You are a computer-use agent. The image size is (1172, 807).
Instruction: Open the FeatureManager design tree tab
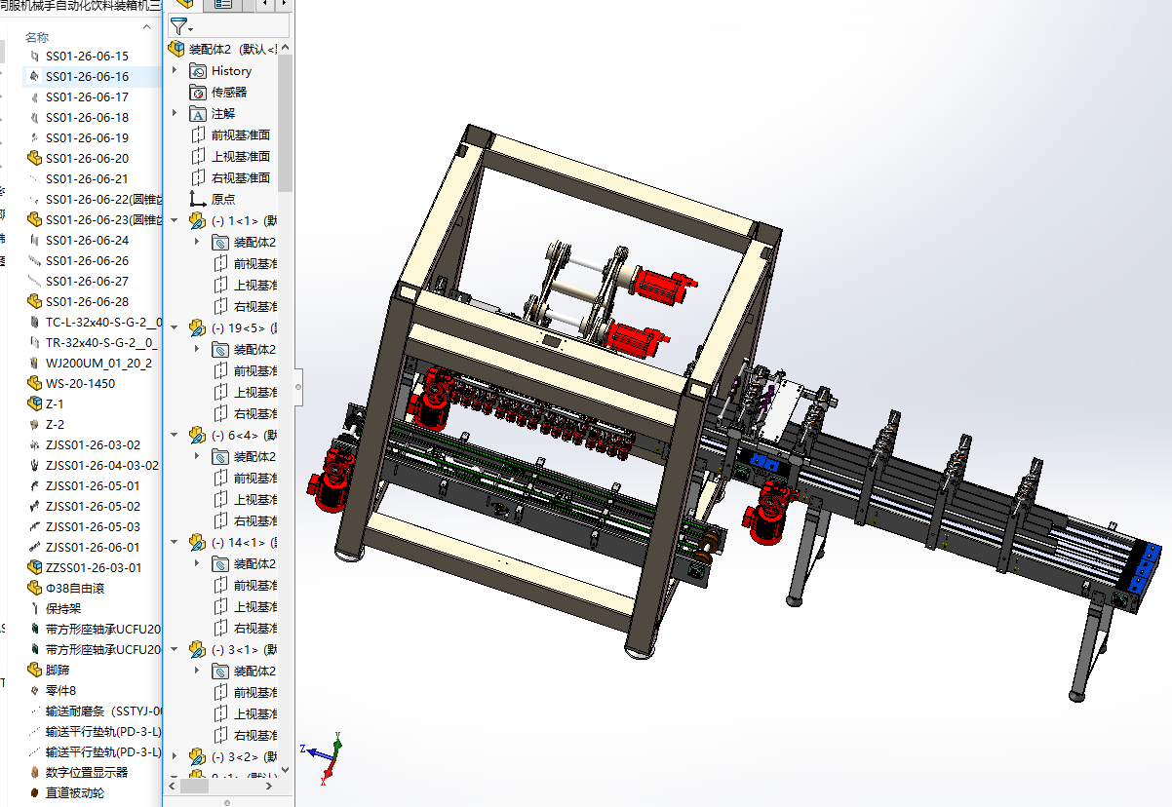pyautogui.click(x=185, y=4)
